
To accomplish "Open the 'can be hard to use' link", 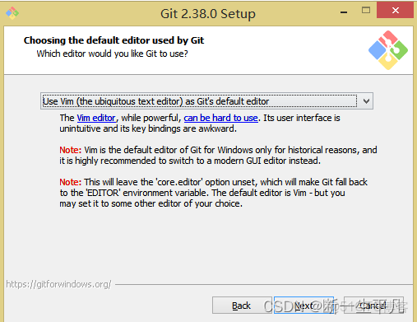I will [220, 118].
